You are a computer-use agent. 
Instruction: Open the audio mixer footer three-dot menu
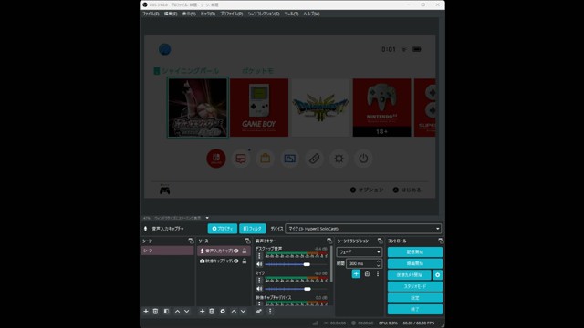(x=270, y=312)
